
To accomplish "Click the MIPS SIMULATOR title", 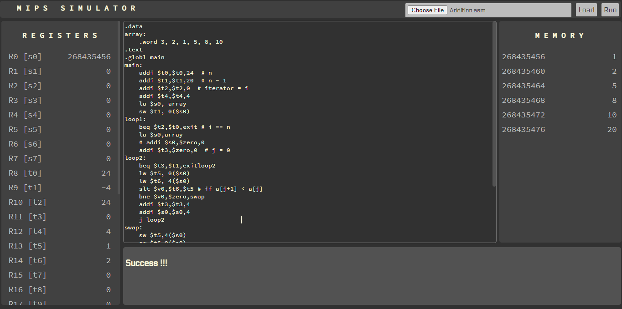I will [x=74, y=8].
